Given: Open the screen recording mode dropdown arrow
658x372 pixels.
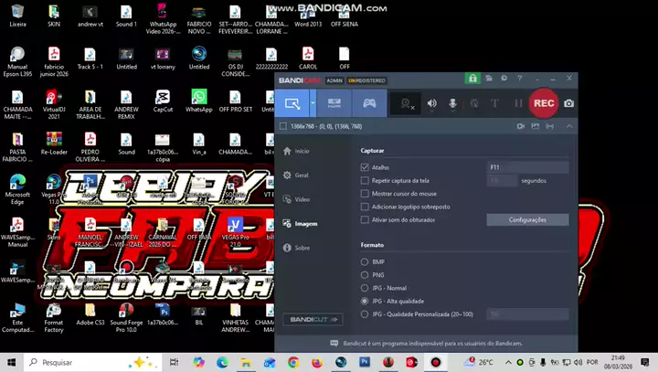Looking at the screenshot, I should [x=311, y=103].
